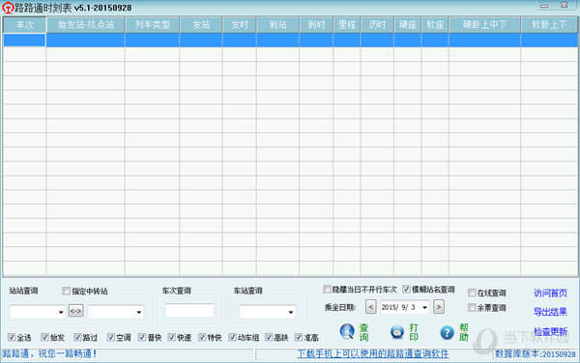Go to next date with > arrow
This screenshot has height=363, width=580.
pyautogui.click(x=439, y=306)
